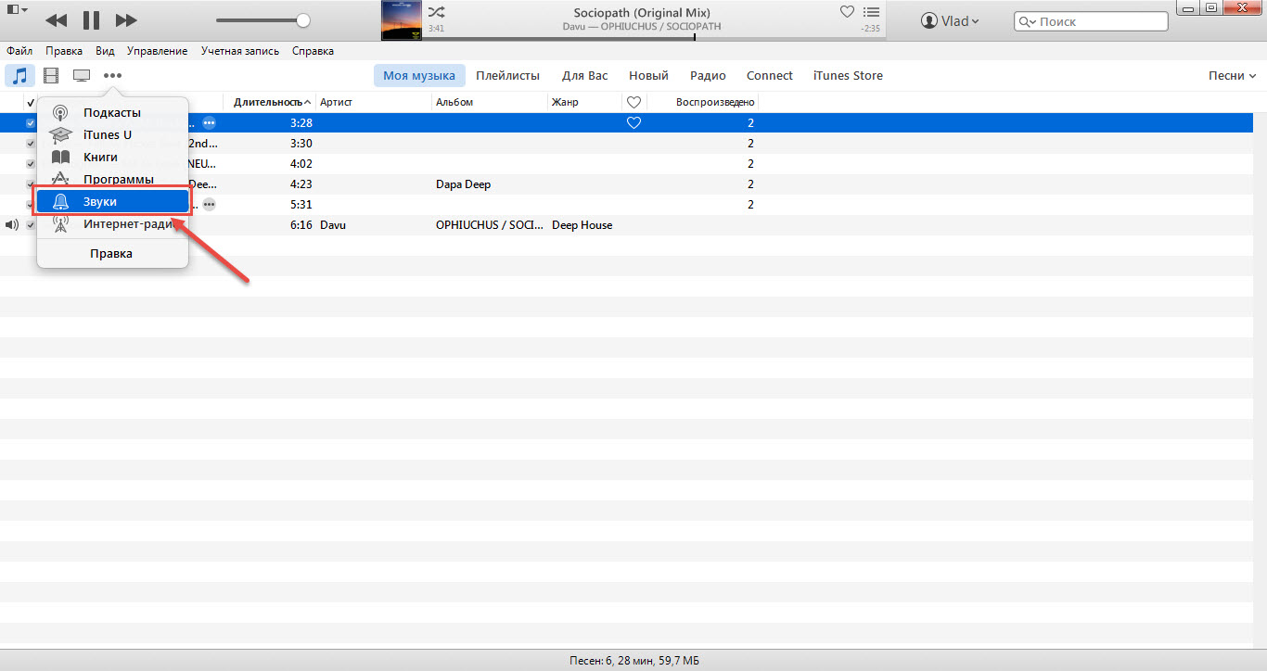
Task: Skip to the next track
Action: [126, 19]
